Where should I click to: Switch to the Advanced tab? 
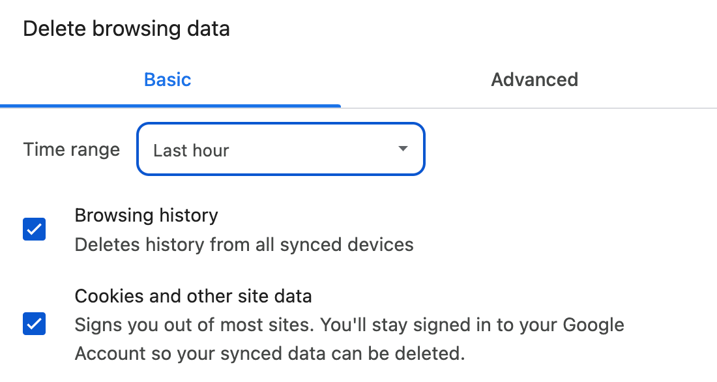point(534,80)
